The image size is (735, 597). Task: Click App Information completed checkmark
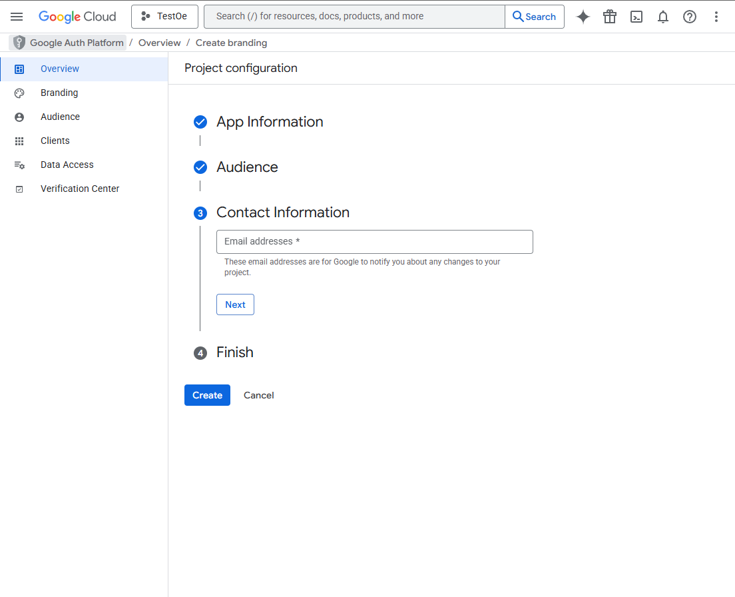200,122
